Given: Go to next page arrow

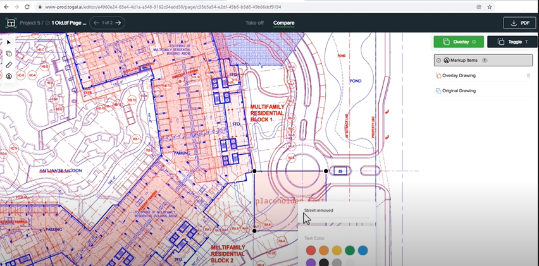Looking at the screenshot, I should [118, 23].
